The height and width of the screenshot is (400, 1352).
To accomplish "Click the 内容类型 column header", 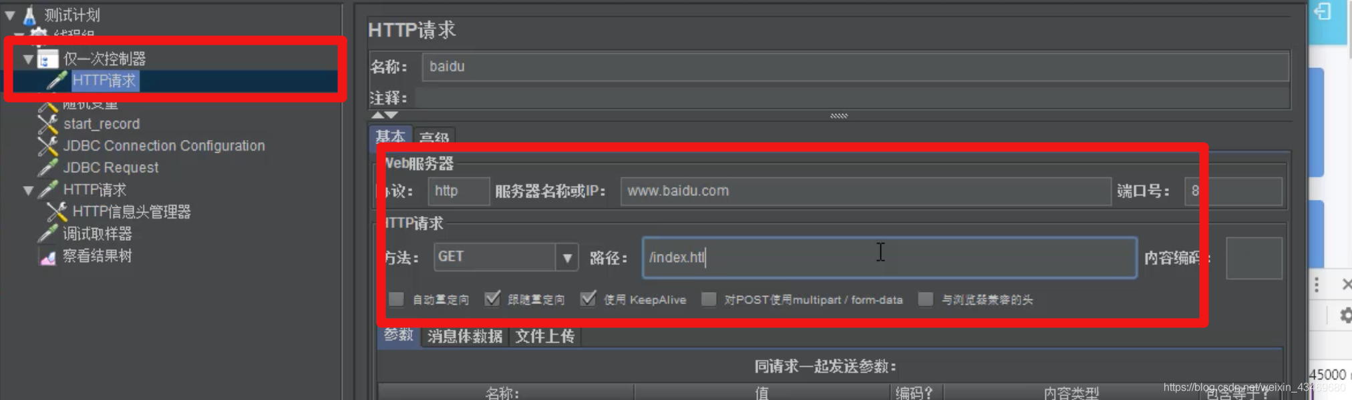I will tap(1071, 392).
